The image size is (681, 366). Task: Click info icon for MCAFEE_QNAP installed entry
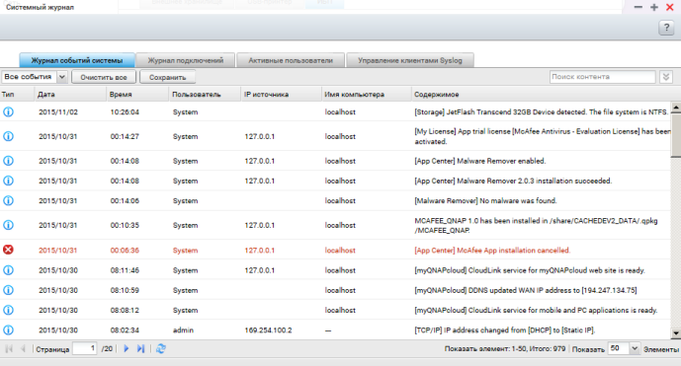point(8,225)
